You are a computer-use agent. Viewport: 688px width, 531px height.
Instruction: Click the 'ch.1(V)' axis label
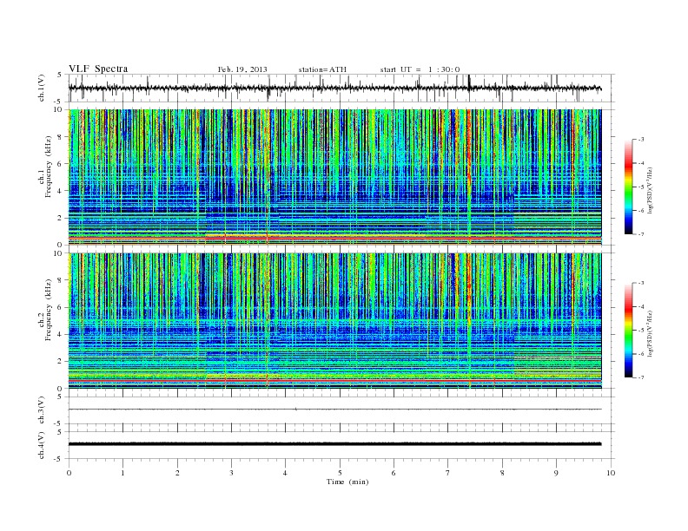41,88
